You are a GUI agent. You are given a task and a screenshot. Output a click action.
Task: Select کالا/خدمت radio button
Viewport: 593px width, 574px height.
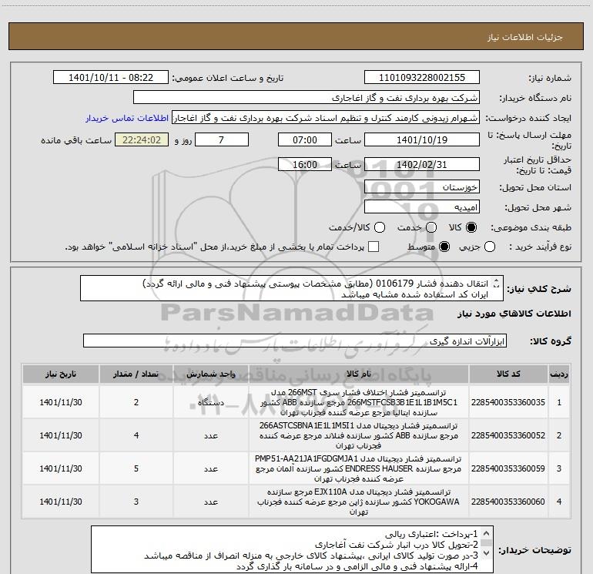pyautogui.click(x=380, y=227)
